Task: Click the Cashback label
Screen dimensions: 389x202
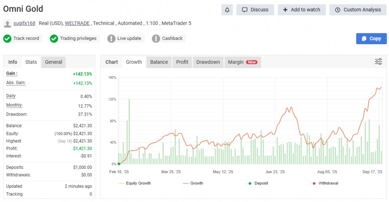Action: tap(172, 39)
